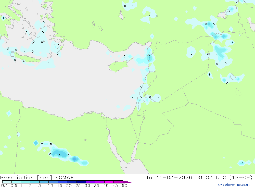Select the 1–2 mm legend swatch

click(25, 182)
